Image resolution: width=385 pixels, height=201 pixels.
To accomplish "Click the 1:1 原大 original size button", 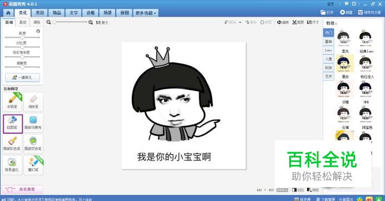I will (x=102, y=23).
